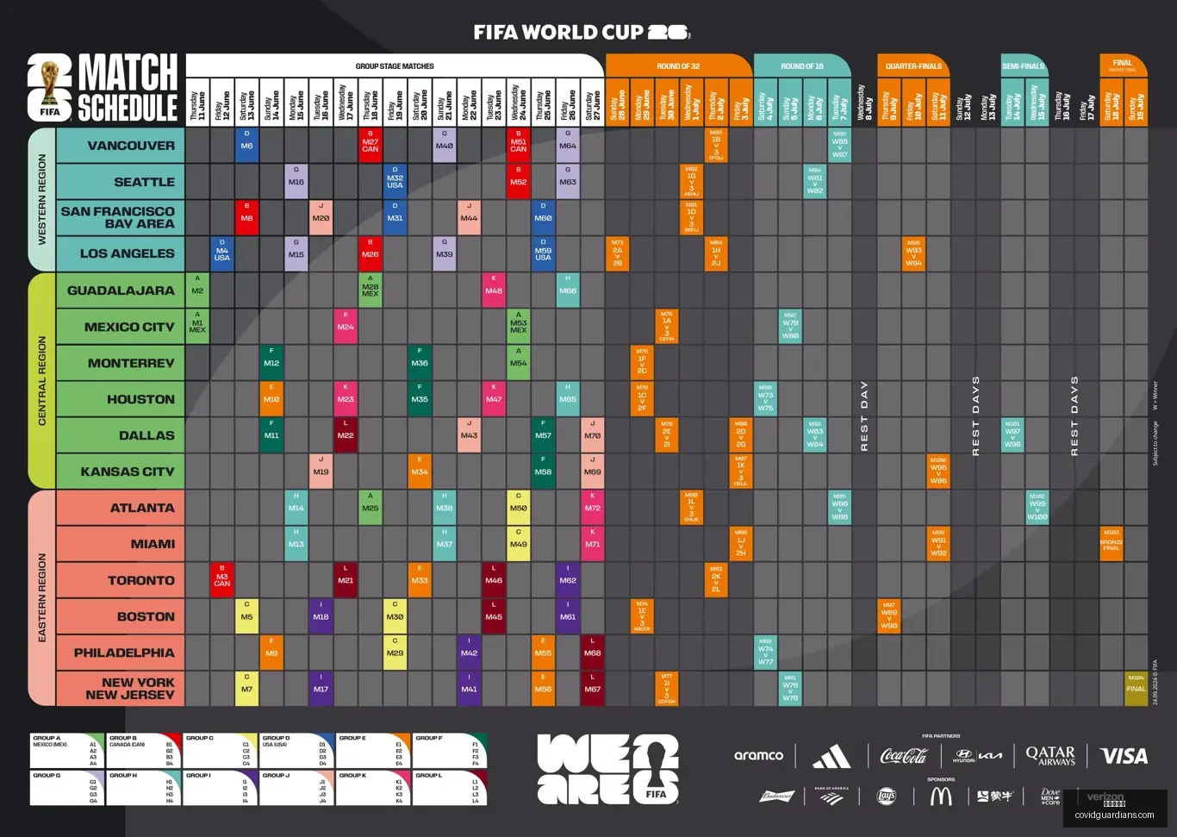This screenshot has height=837, width=1177.
Task: Click the Mexico City row label
Action: coord(121,327)
